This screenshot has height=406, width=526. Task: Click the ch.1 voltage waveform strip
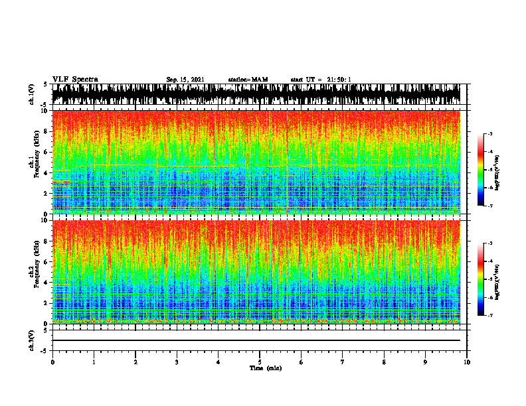[x=256, y=94]
